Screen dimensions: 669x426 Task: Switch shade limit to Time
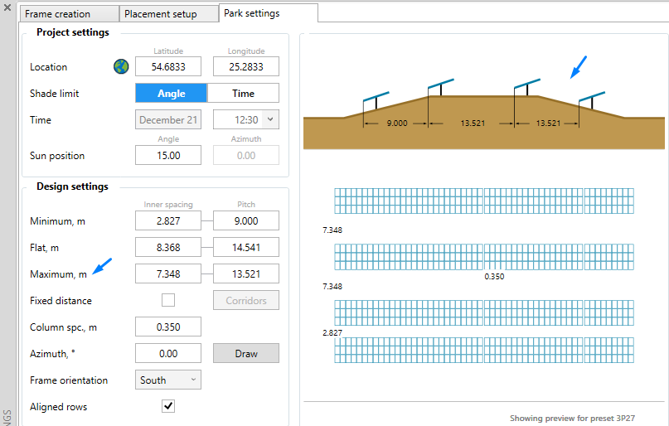pos(243,94)
